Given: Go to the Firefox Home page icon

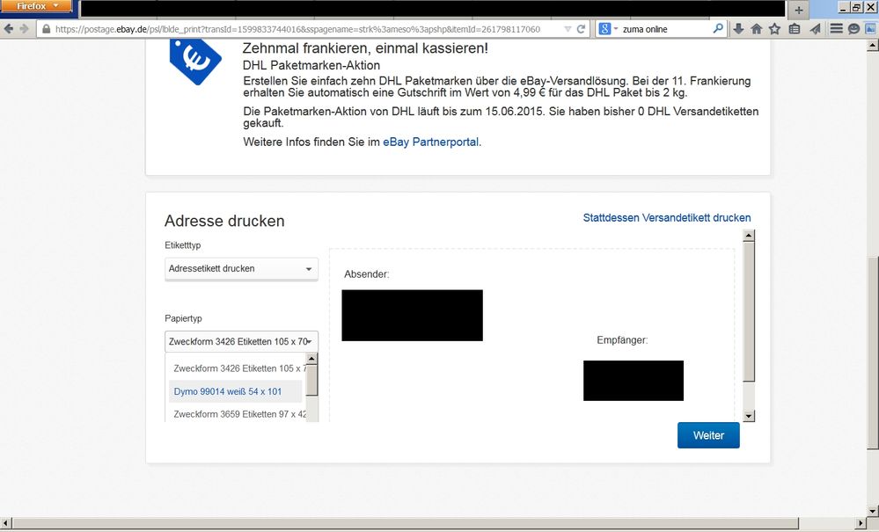Looking at the screenshot, I should 756,29.
